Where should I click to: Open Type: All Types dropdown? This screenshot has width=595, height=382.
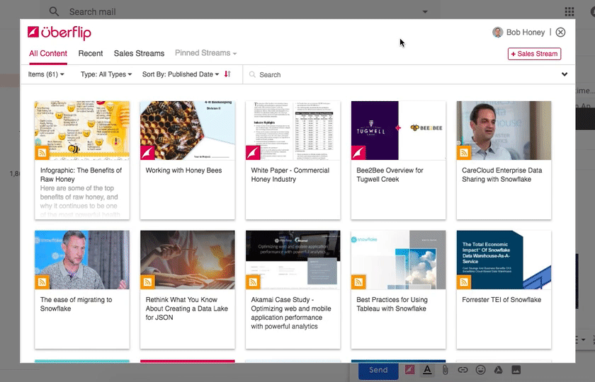click(106, 74)
